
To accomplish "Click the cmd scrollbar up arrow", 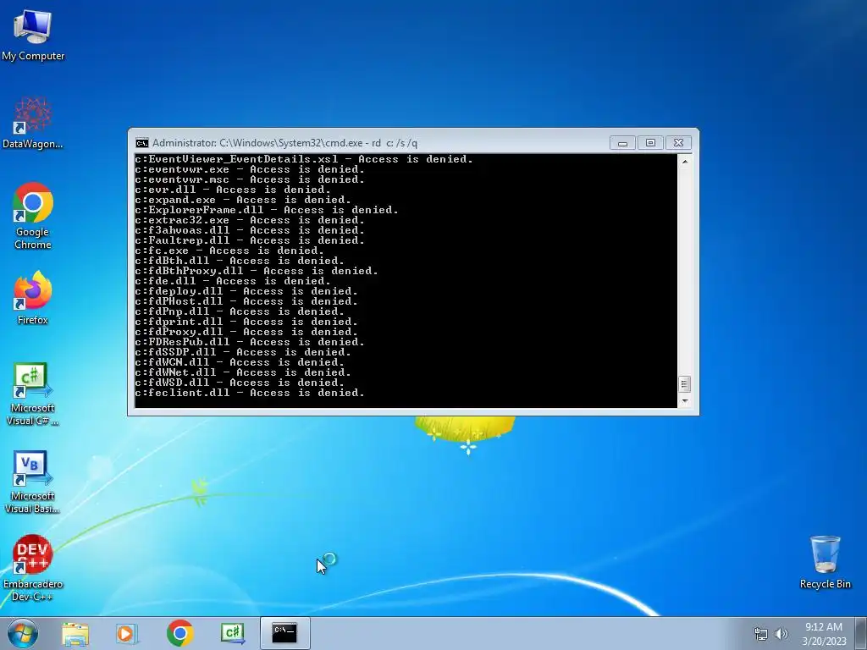I will pos(684,162).
